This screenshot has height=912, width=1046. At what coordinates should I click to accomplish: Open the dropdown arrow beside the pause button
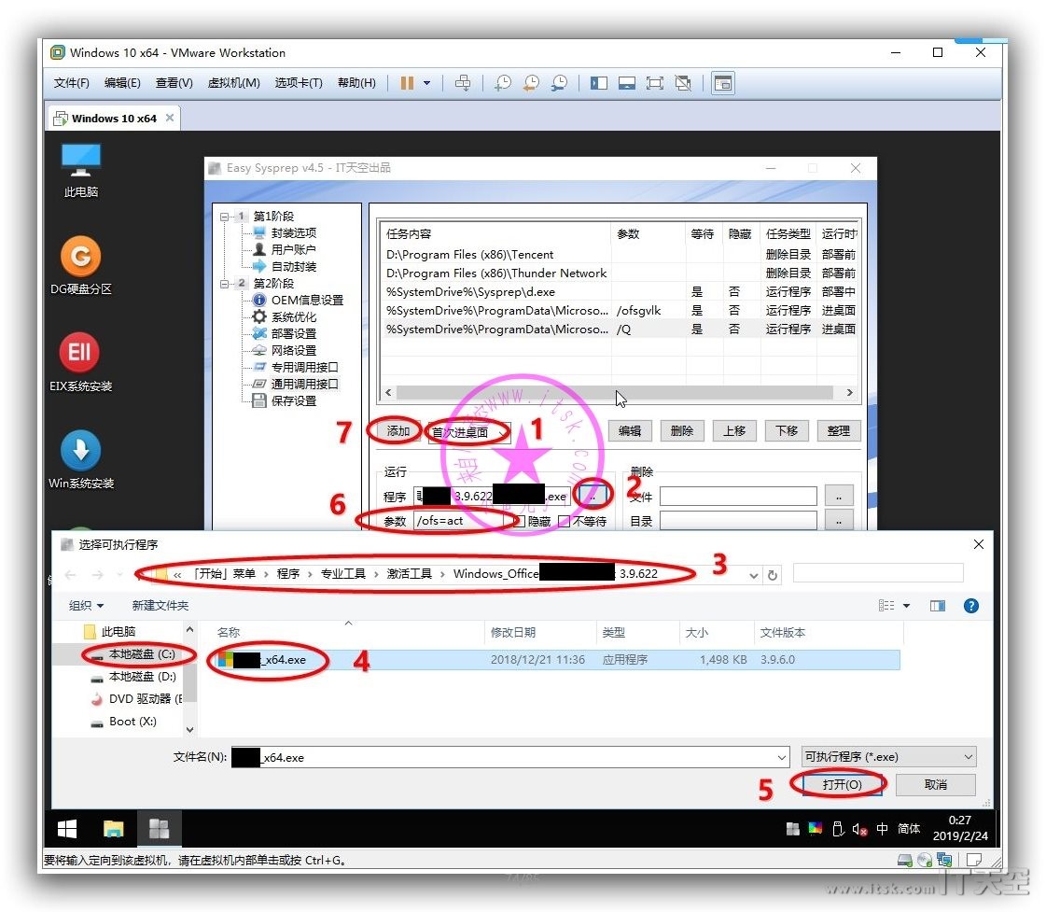(427, 83)
